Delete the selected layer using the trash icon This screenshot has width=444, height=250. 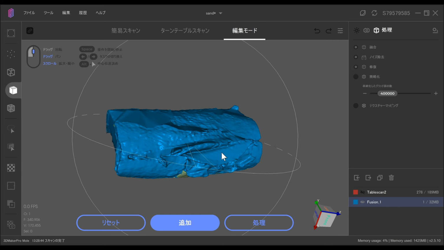pyautogui.click(x=391, y=178)
